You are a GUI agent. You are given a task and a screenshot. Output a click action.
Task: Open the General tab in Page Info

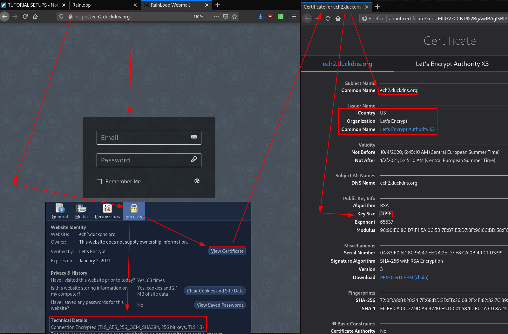click(x=60, y=211)
